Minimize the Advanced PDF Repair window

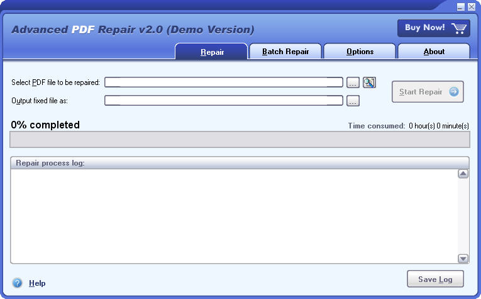point(461,7)
